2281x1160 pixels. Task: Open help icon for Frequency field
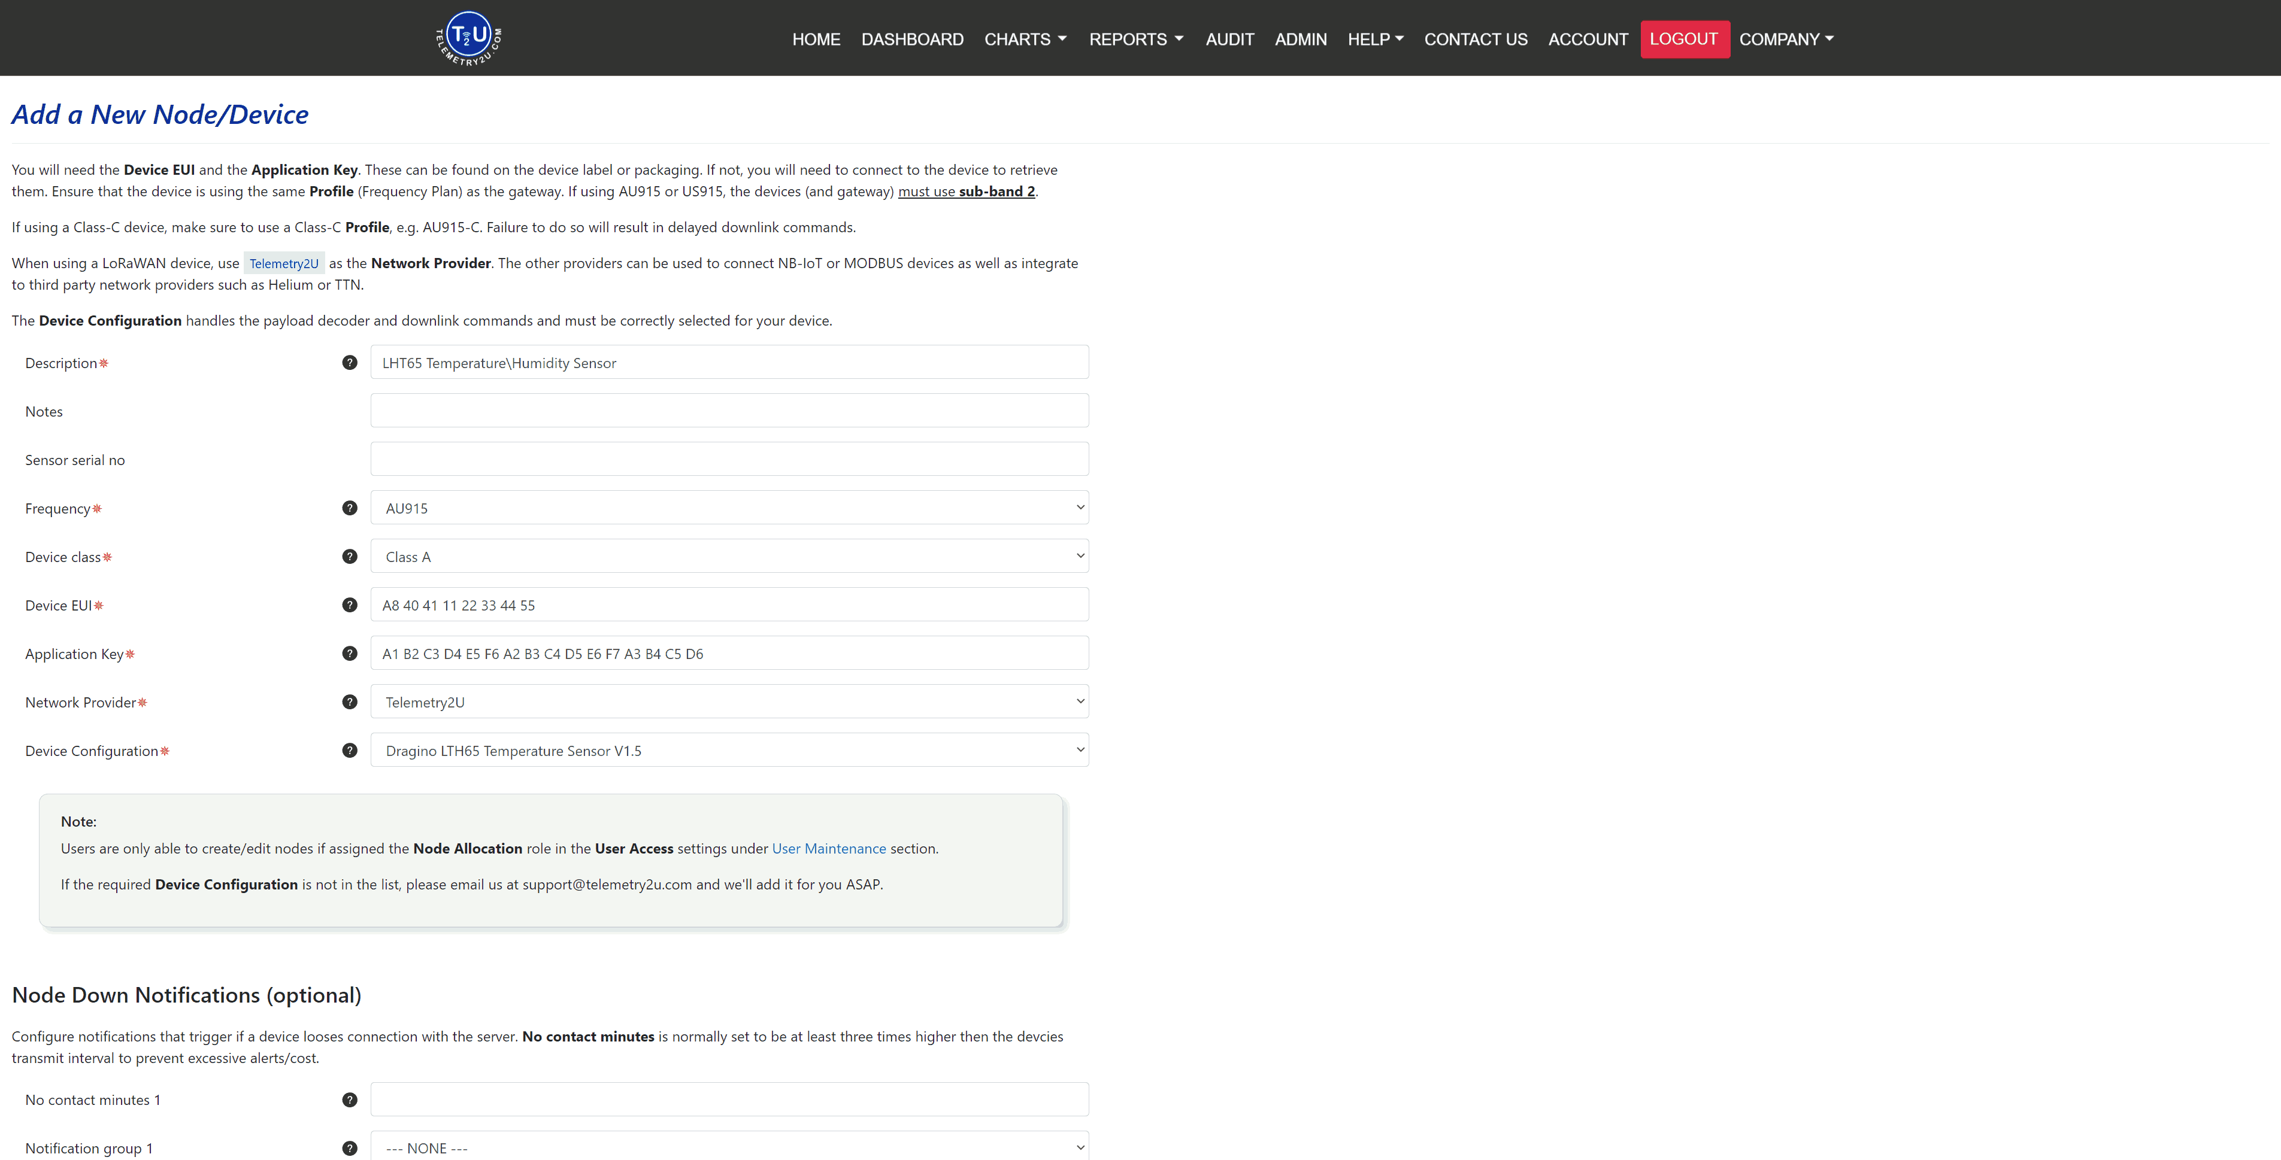click(x=350, y=508)
